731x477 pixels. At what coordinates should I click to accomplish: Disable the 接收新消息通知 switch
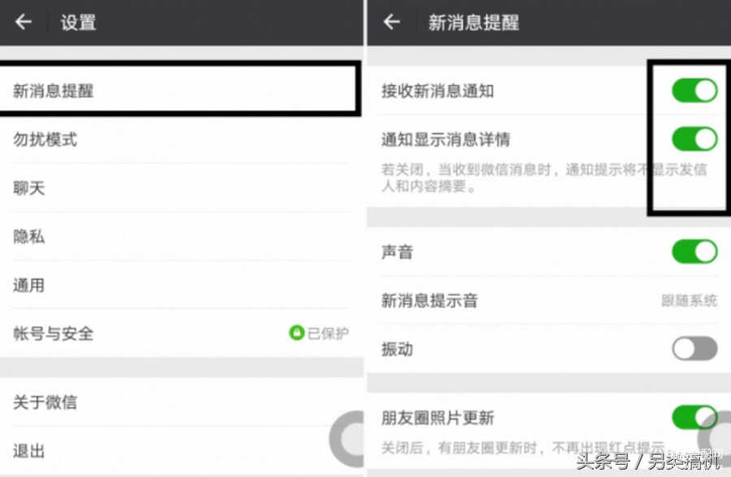coord(694,90)
